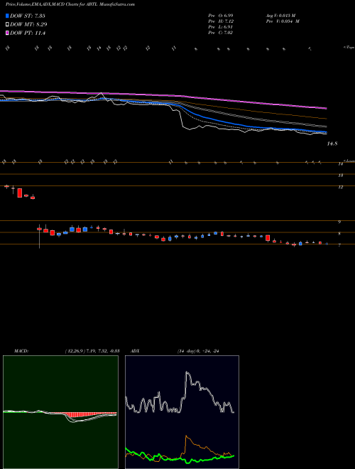This screenshot has width=355, height=469.
Task: Click the 'Avg V: 0.015 M' volume text
Action: (281, 15)
